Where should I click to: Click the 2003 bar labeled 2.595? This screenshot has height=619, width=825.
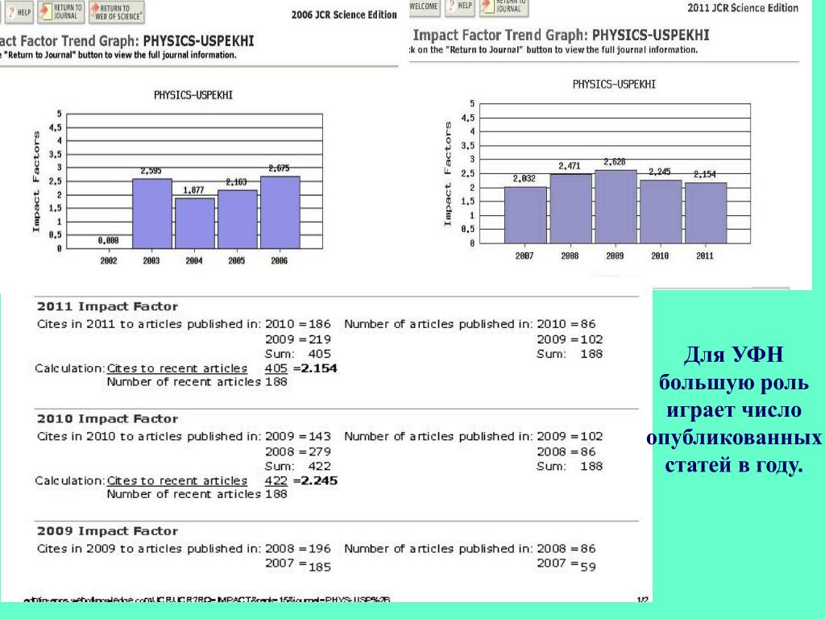click(152, 213)
